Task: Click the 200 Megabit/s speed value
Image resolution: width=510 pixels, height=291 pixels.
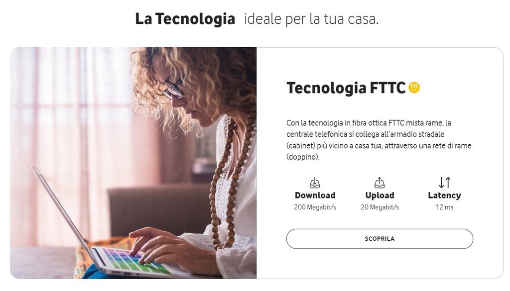Action: pos(315,207)
